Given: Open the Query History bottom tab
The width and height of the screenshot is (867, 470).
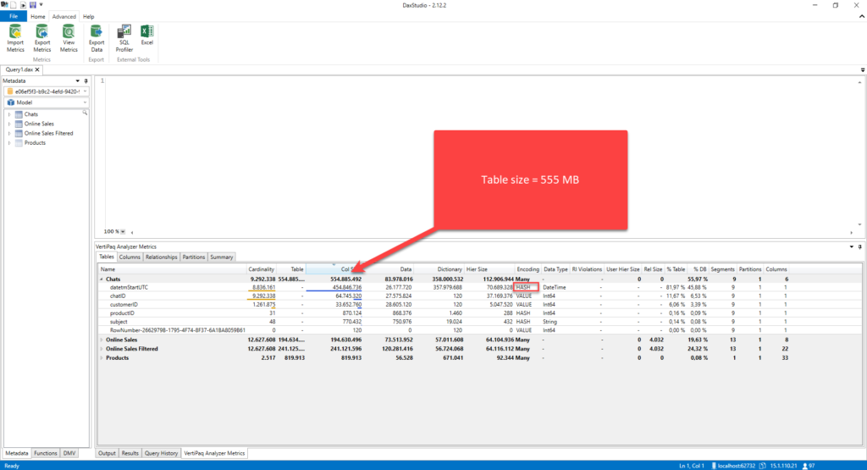Looking at the screenshot, I should point(161,453).
